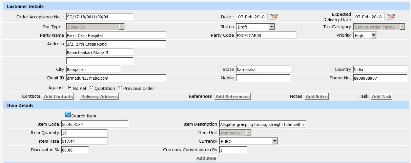
Task: Select the Quotation radio option
Action: point(92,88)
